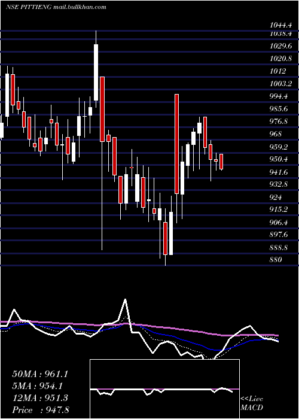
Task: Click the NSE PITTIENG chart title
Action: pyautogui.click(x=56, y=7)
